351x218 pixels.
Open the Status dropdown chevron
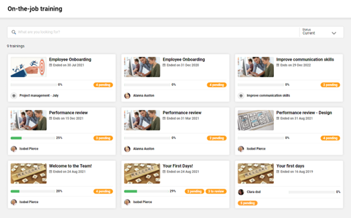click(334, 33)
